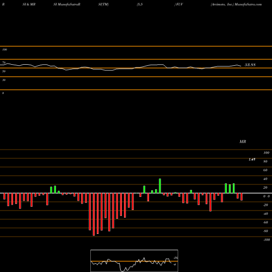This screenshot has height=272, width=272.
Task: Click the RSI axis label 0 on left
Action: 3,93
